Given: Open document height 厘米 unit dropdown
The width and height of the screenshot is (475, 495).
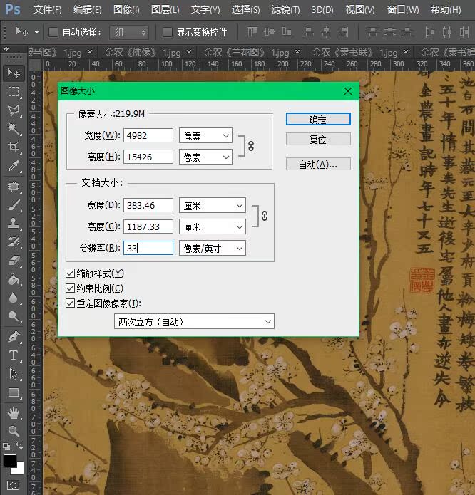Looking at the screenshot, I should (x=213, y=226).
